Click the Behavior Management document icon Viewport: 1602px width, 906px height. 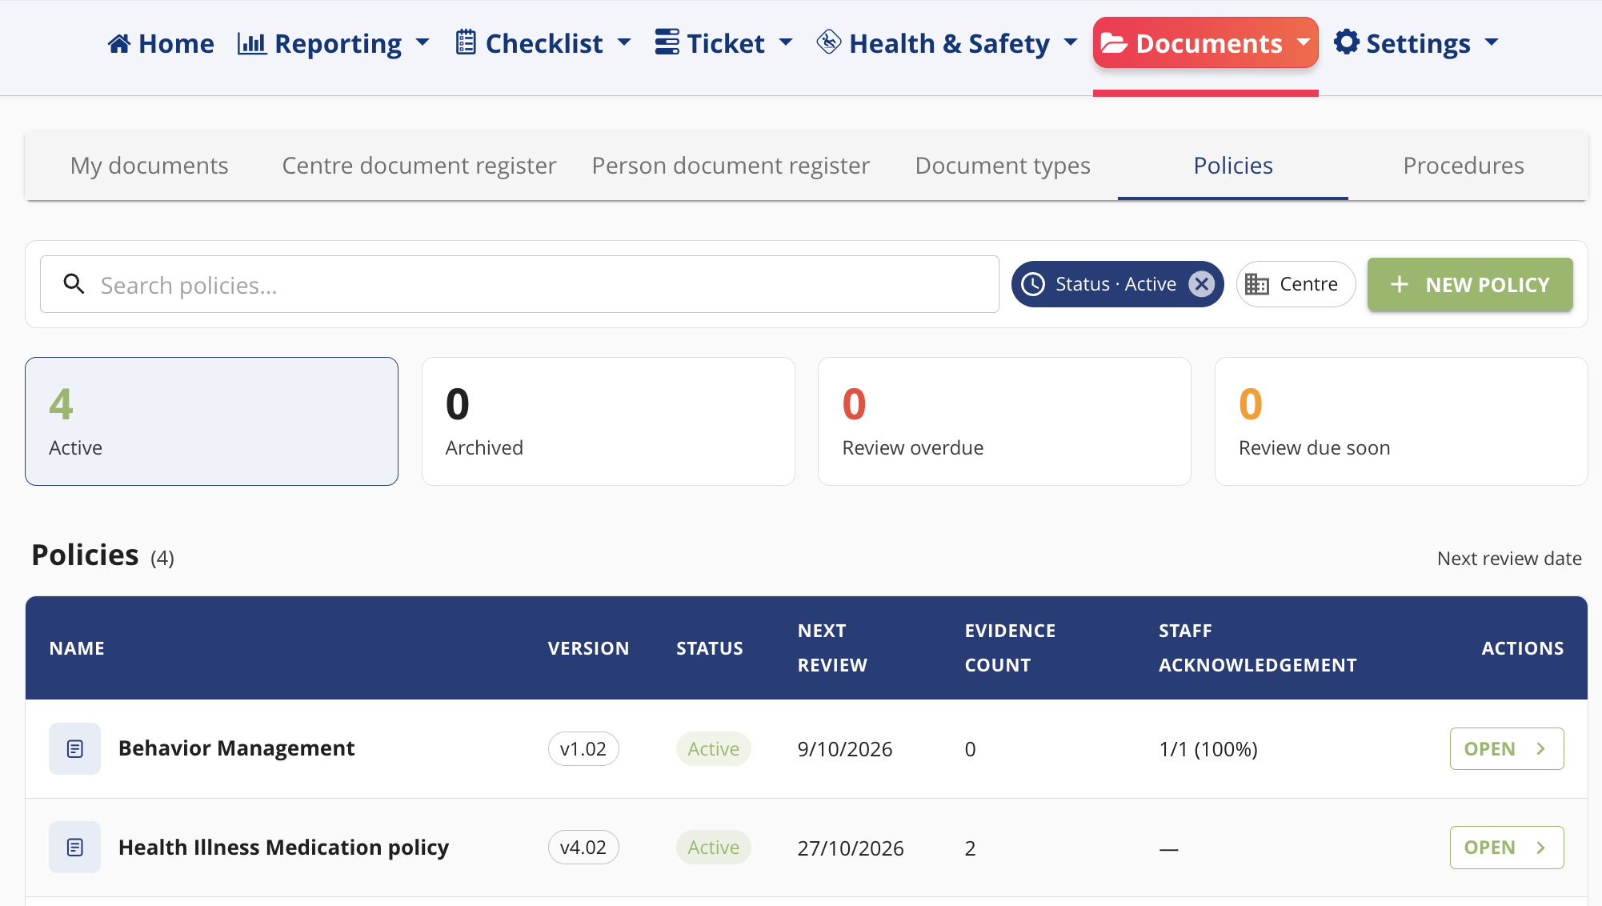(x=74, y=748)
